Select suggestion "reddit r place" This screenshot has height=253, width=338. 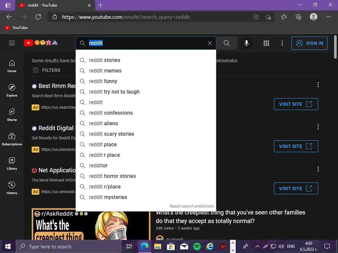tap(146, 155)
